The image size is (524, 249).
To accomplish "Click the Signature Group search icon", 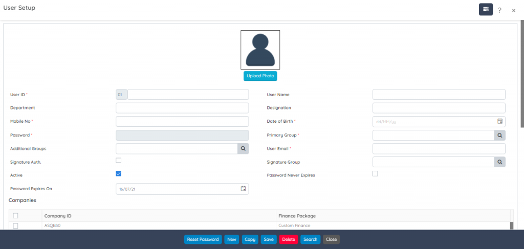I will coord(499,162).
